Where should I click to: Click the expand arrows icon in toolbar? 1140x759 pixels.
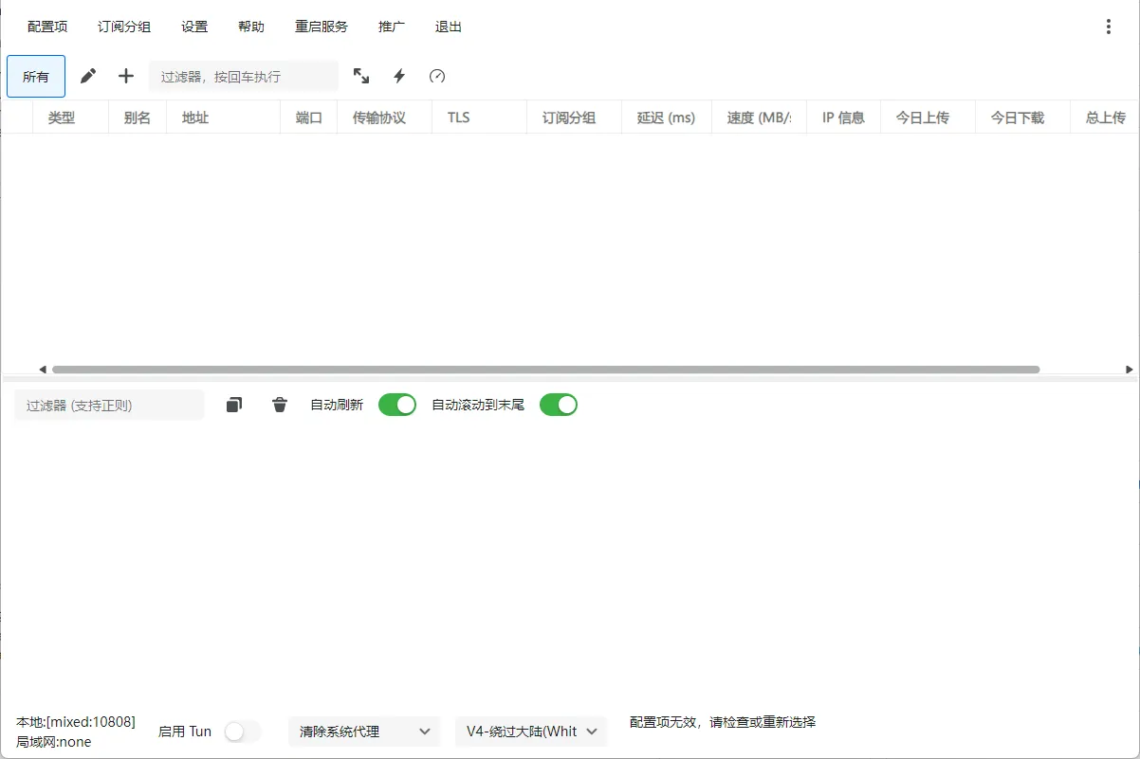(x=361, y=76)
